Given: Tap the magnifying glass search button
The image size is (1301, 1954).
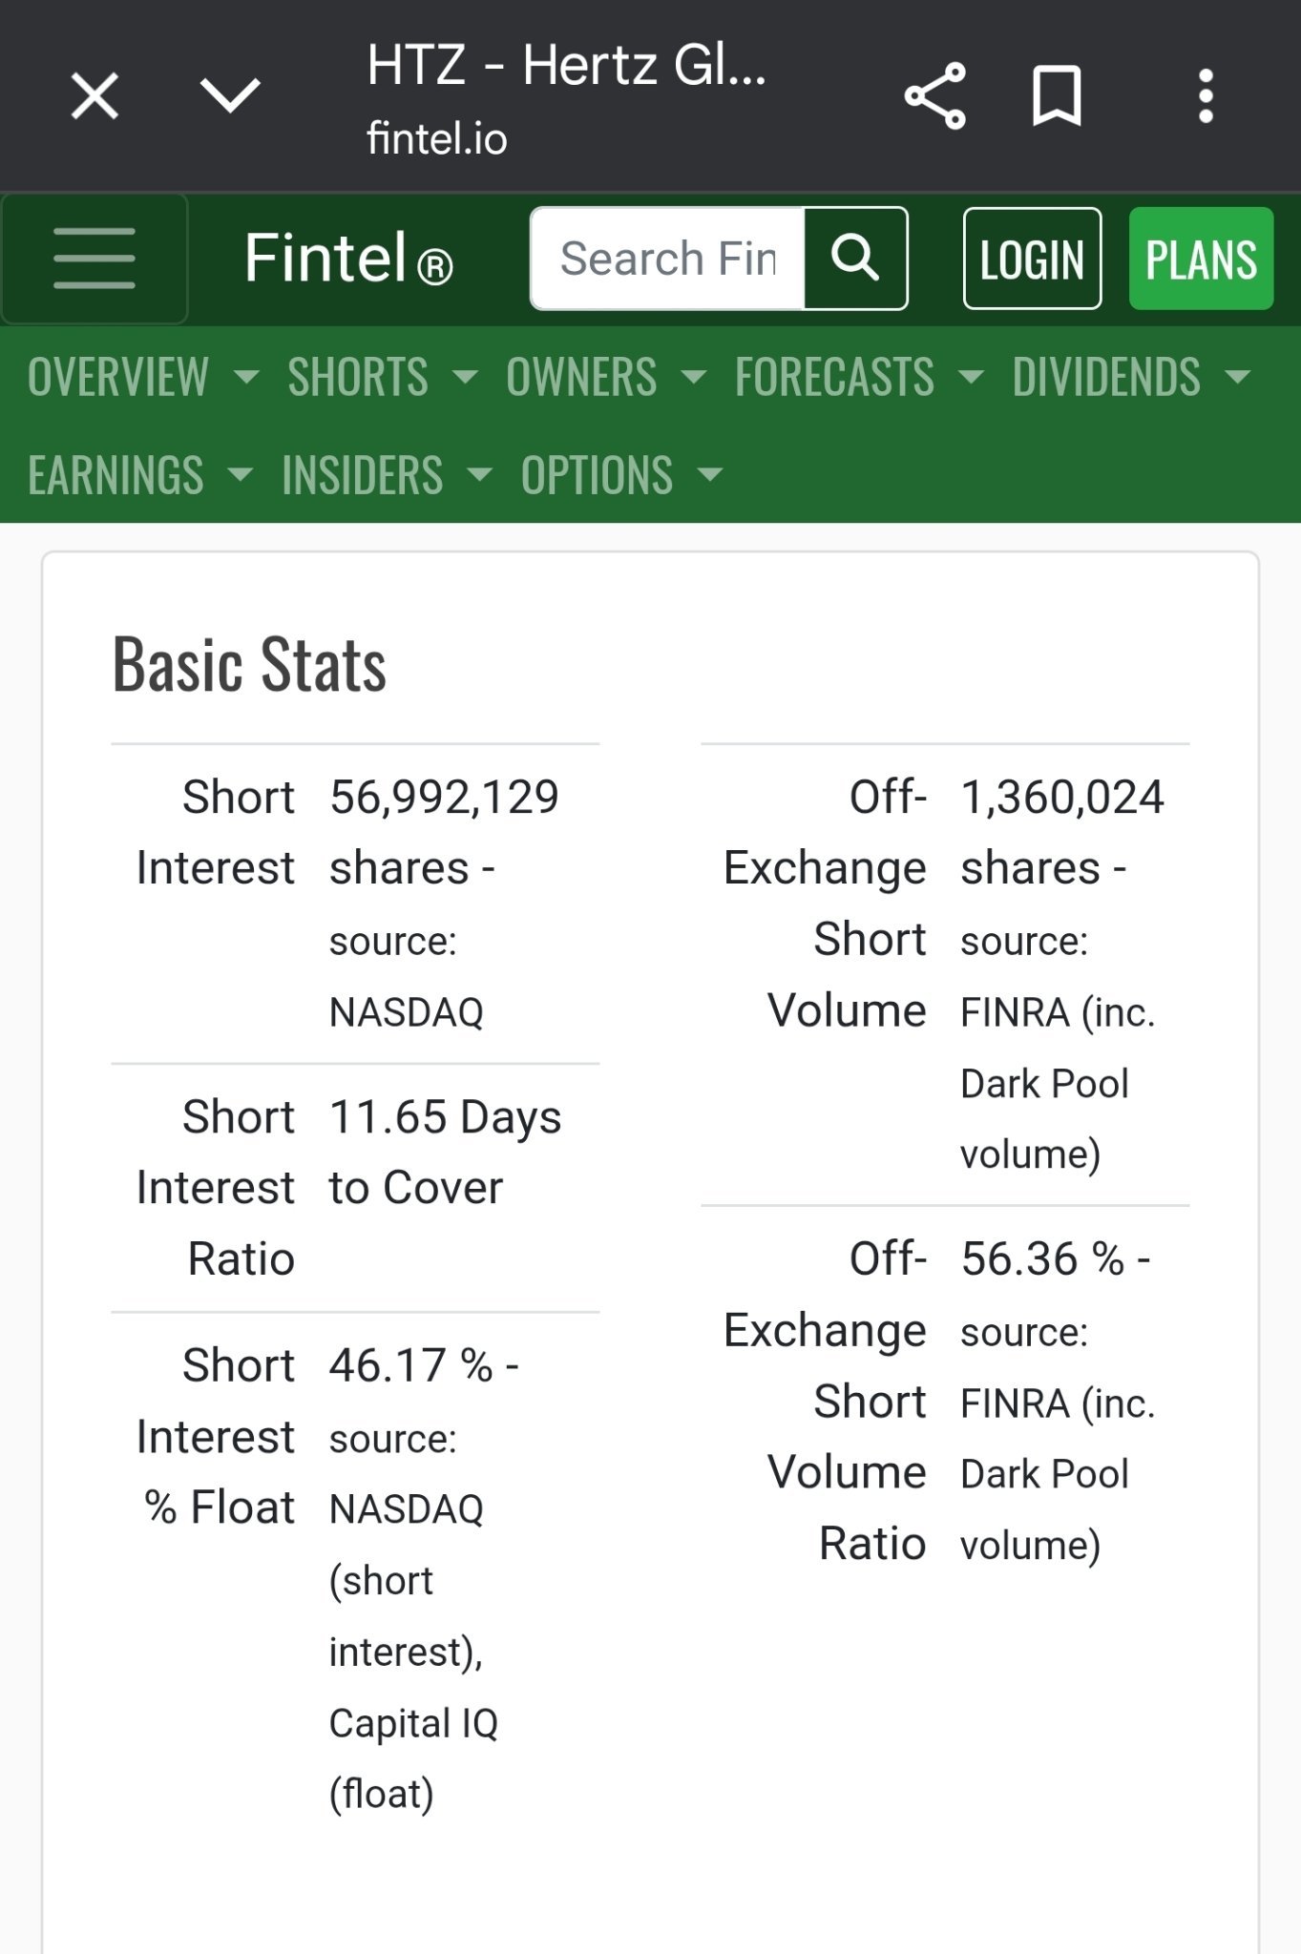Looking at the screenshot, I should [855, 259].
